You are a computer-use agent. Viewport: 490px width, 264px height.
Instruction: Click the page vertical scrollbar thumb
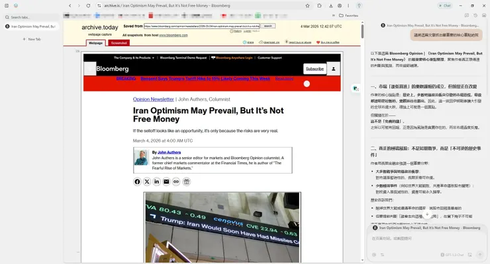(362, 32)
